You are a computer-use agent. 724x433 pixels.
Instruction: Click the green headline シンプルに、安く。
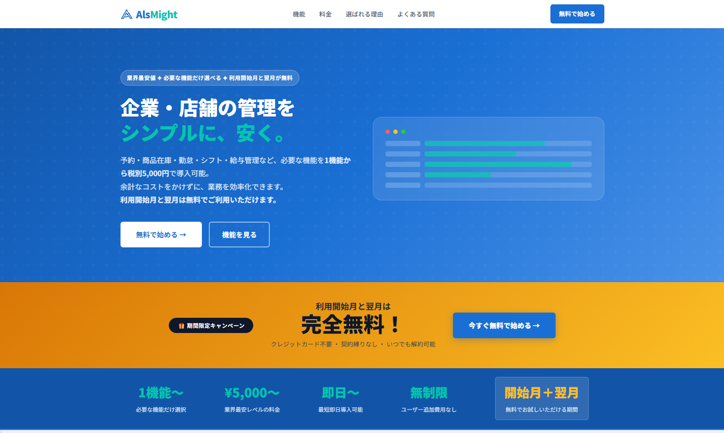(x=203, y=133)
